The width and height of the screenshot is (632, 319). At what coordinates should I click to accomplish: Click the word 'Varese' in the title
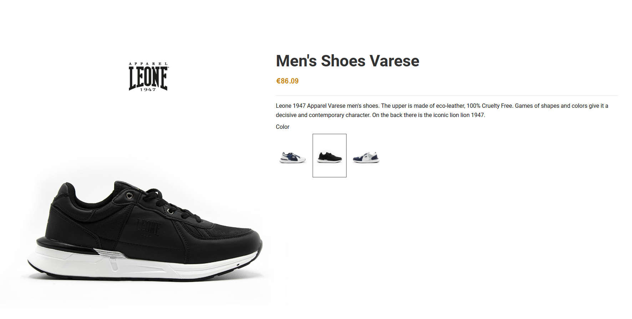click(394, 61)
